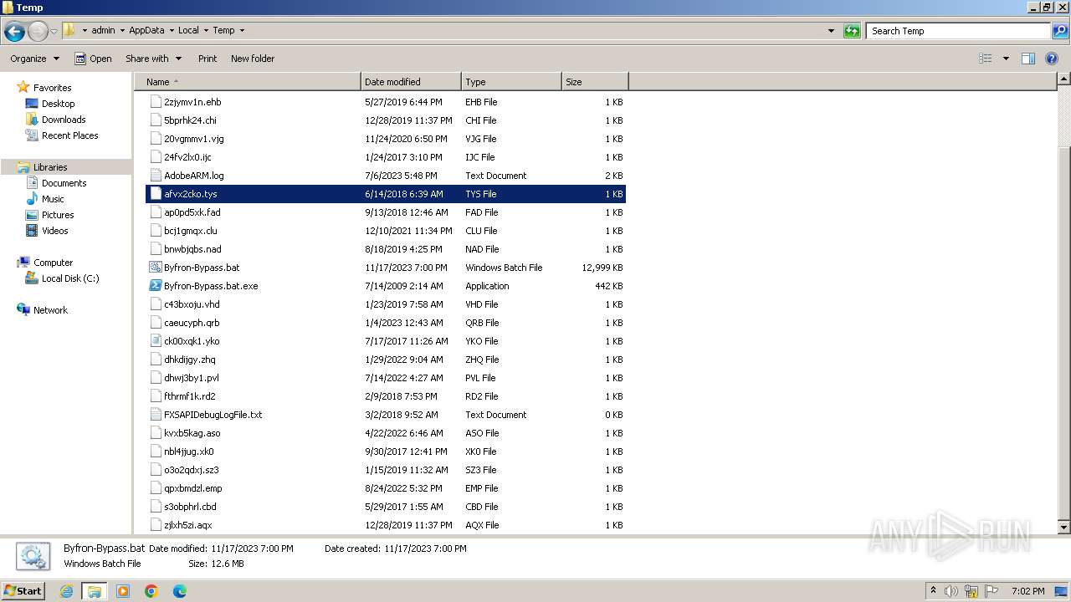Select Libraries in navigation pane
The height and width of the screenshot is (602, 1071).
(x=50, y=167)
